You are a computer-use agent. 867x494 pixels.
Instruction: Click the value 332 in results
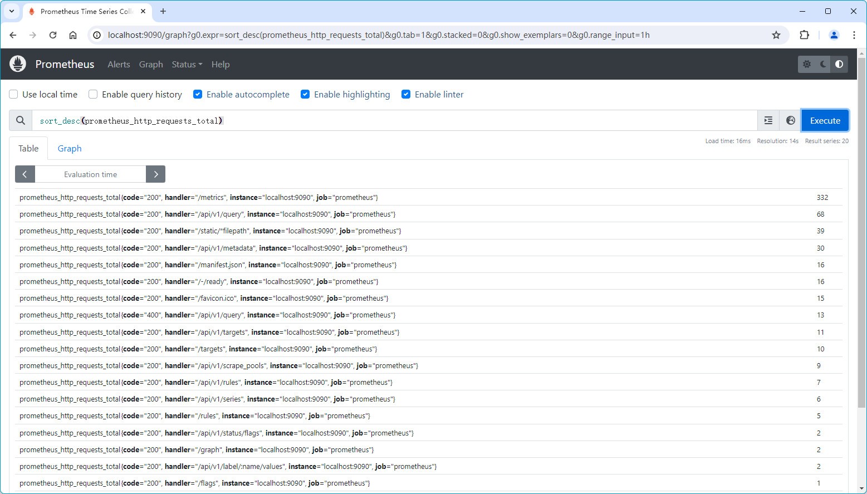(x=822, y=197)
